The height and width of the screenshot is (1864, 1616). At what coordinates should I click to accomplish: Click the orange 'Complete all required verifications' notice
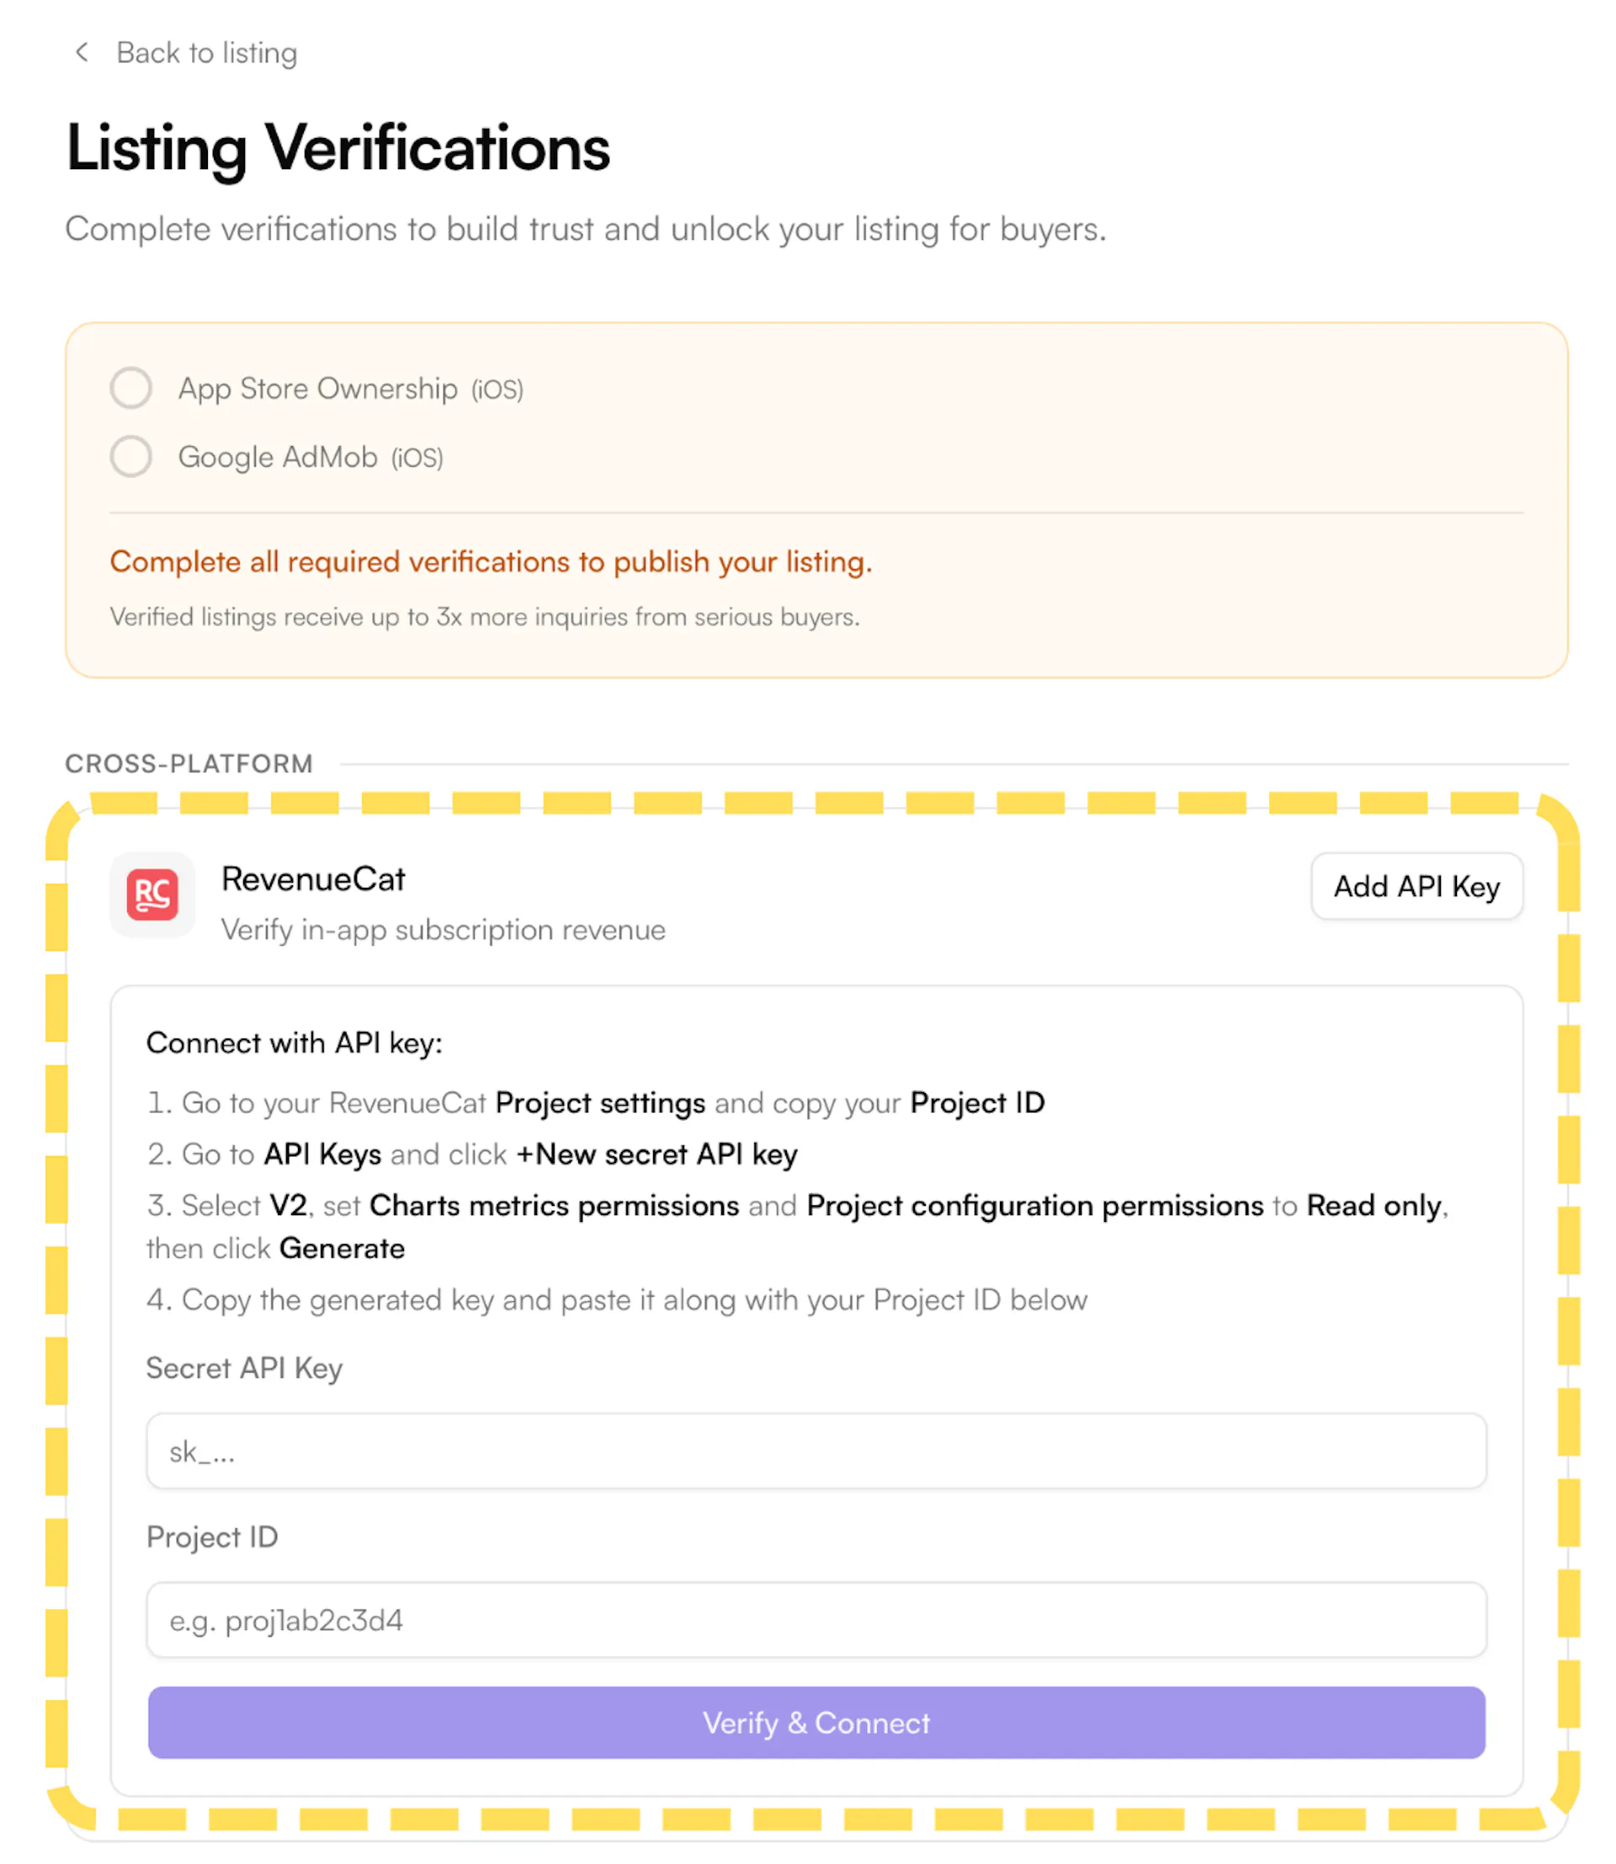click(491, 562)
